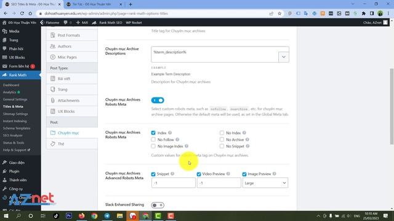Image resolution: width=394 pixels, height=221 pixels.
Task: Bookmark page with star icon
Action: pos(279,14)
